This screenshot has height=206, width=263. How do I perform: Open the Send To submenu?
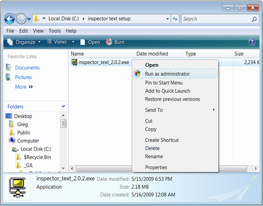(176, 110)
